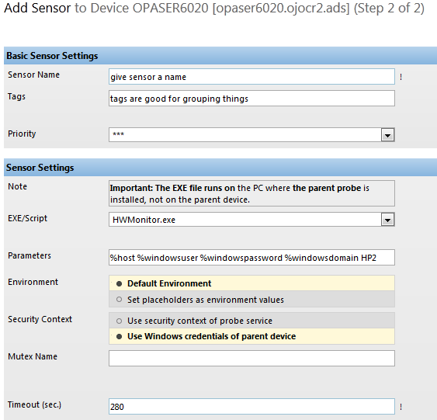
Task: Choose Use security context of probe service
Action: 119,321
